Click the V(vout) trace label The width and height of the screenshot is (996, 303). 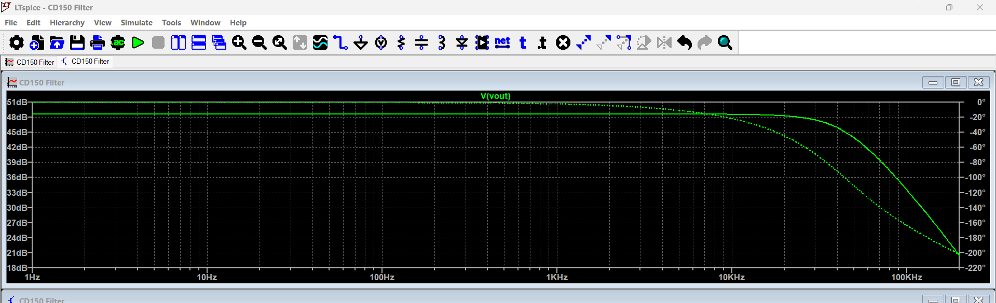click(496, 96)
